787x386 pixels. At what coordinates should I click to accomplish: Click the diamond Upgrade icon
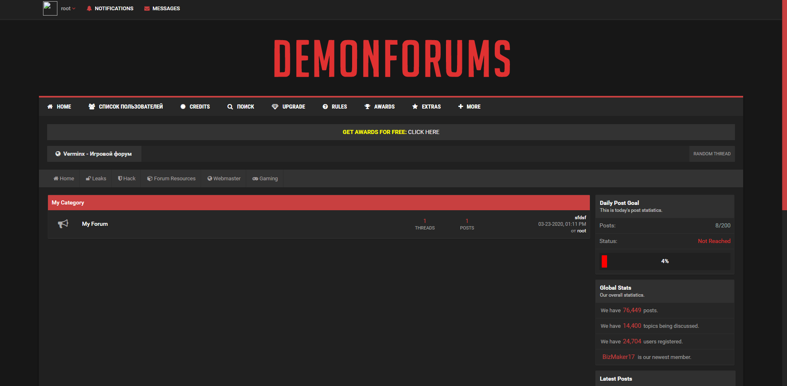pos(275,107)
